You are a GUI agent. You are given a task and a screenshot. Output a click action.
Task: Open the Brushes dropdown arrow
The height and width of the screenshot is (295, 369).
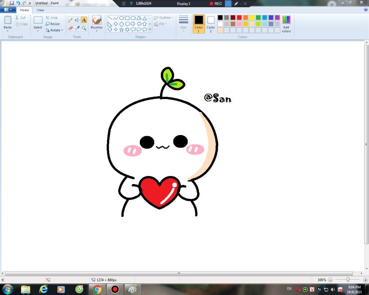click(97, 31)
